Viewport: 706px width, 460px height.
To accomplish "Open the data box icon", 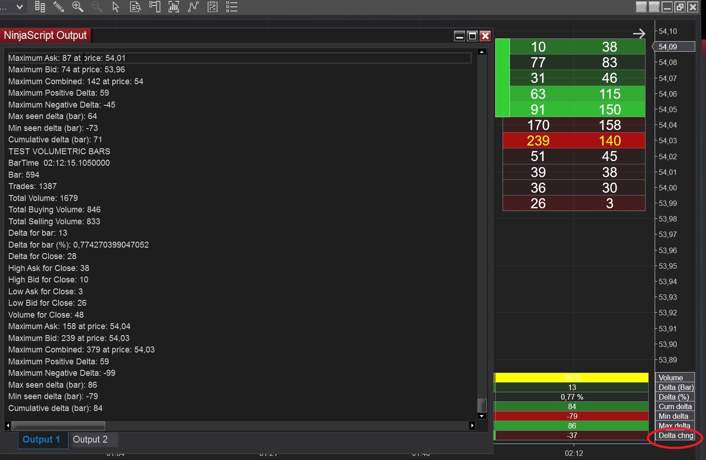I will pos(135,7).
